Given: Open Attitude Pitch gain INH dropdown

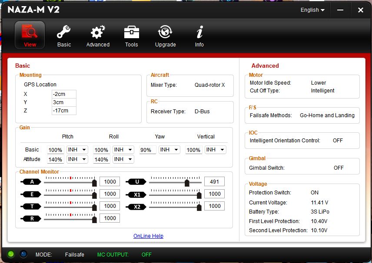Looking at the screenshot, I should (77, 159).
